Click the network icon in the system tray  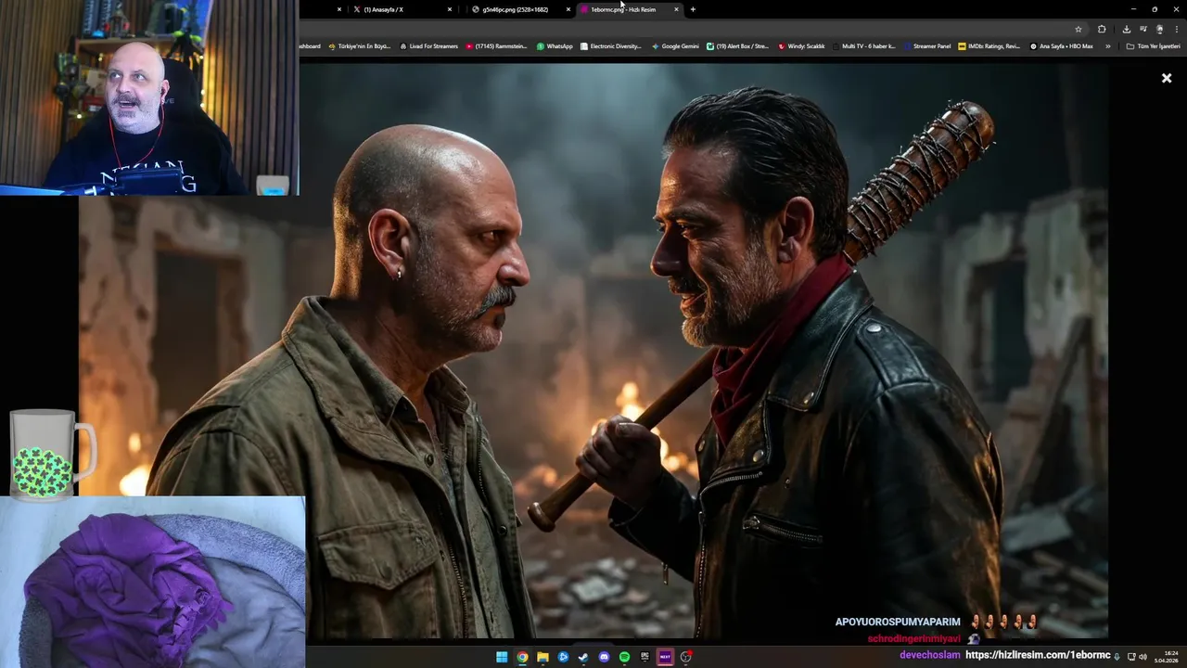tap(1131, 657)
